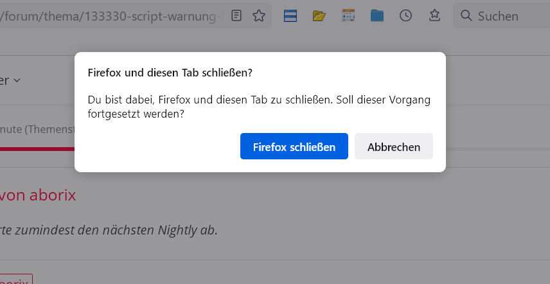Open the yellow open-folder toolbar icon
Viewport: 550px width, 284px height.
tap(319, 15)
